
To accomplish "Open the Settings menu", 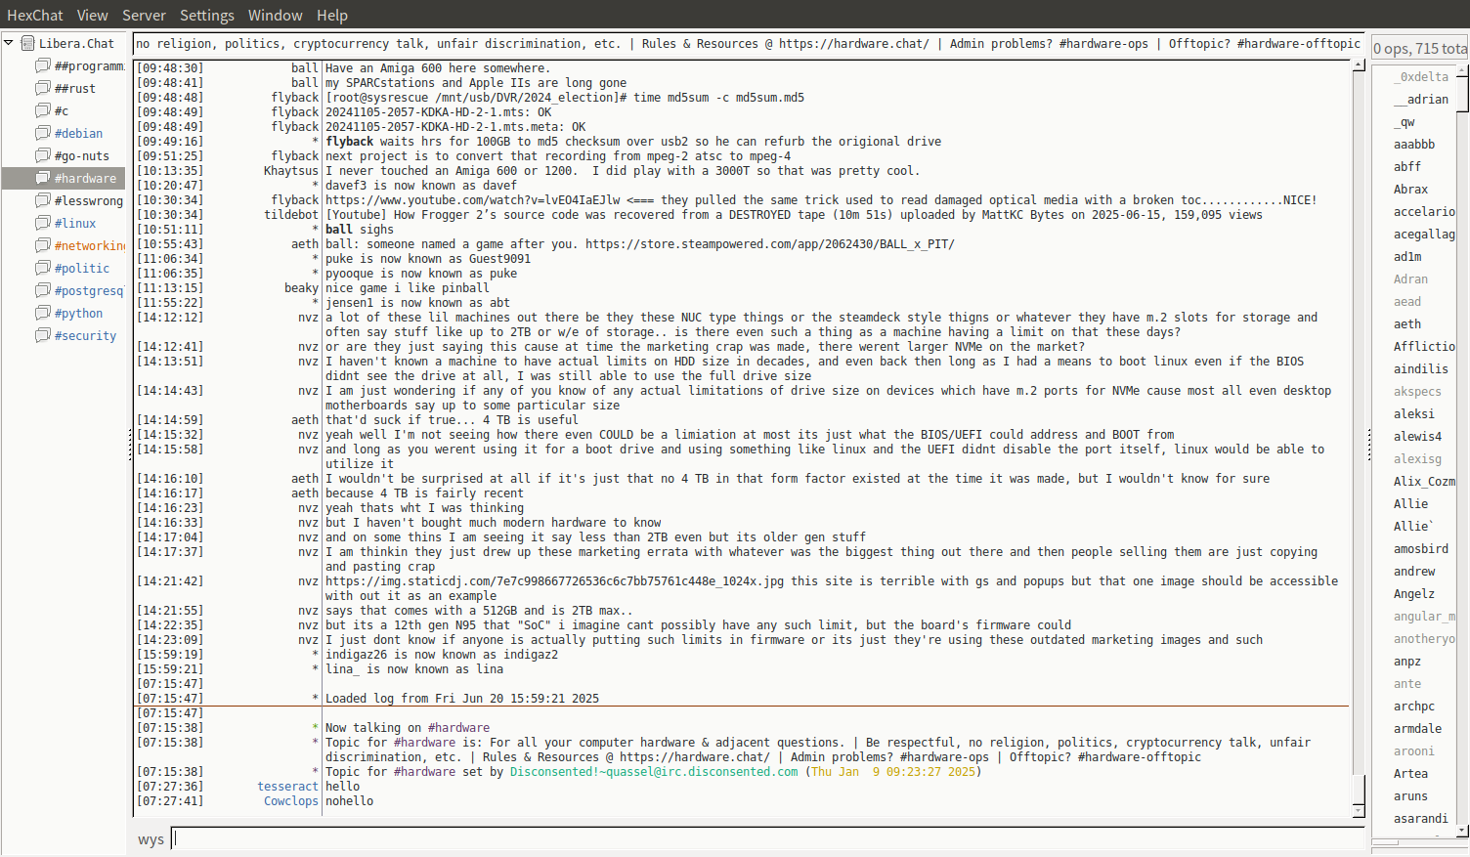I will point(206,15).
